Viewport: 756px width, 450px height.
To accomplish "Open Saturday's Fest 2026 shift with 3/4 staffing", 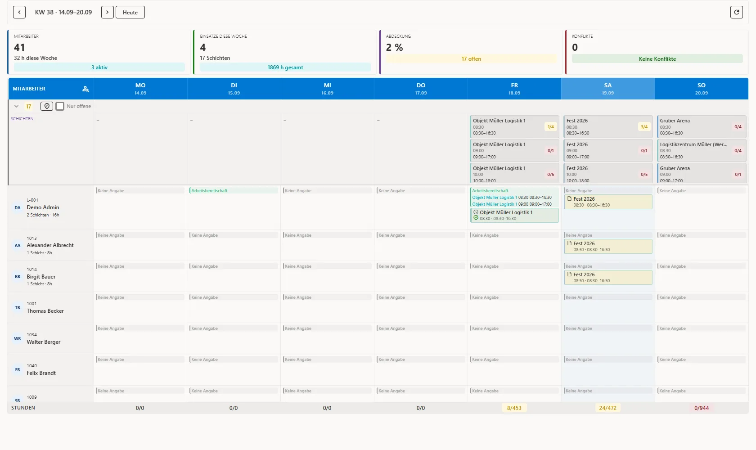I will click(608, 126).
